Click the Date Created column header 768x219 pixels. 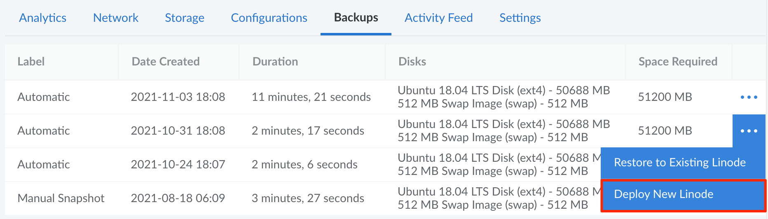click(x=166, y=62)
